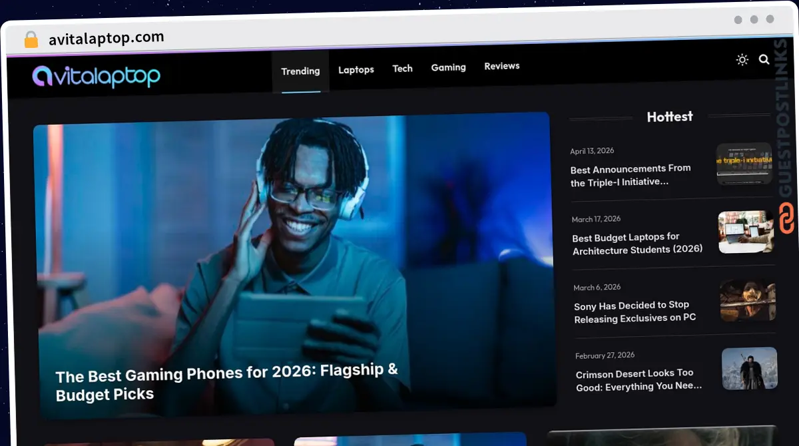The height and width of the screenshot is (446, 799).
Task: Open the Laptops menu item
Action: 356,69
